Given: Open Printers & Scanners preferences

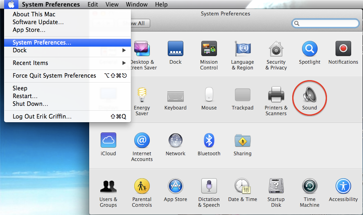Looking at the screenshot, I should [x=276, y=101].
